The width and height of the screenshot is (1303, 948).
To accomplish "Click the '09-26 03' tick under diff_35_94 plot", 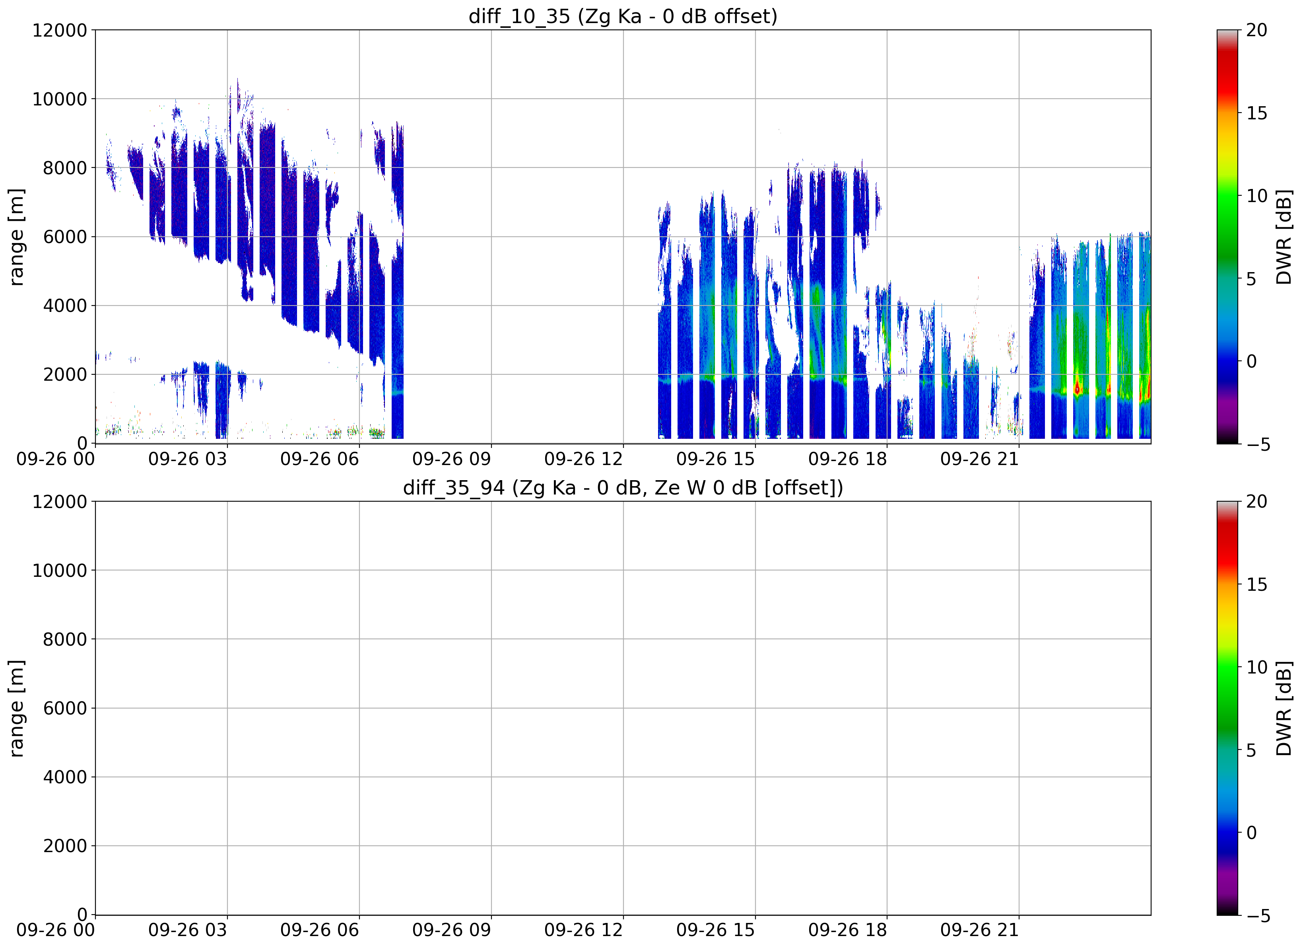I will [x=188, y=930].
